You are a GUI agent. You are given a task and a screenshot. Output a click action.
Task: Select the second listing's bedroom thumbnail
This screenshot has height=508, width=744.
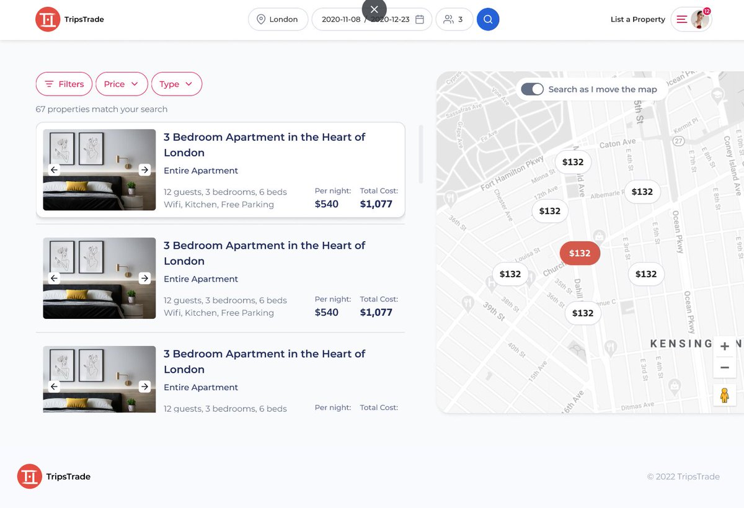[x=99, y=279]
